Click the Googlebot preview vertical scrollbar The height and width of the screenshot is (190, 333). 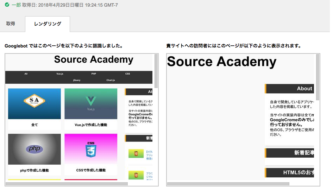156,71
